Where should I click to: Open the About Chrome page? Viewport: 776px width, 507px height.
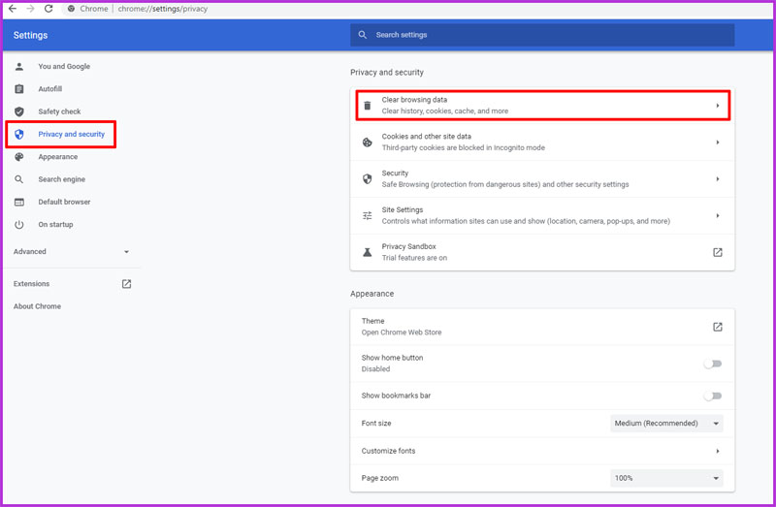coord(37,306)
